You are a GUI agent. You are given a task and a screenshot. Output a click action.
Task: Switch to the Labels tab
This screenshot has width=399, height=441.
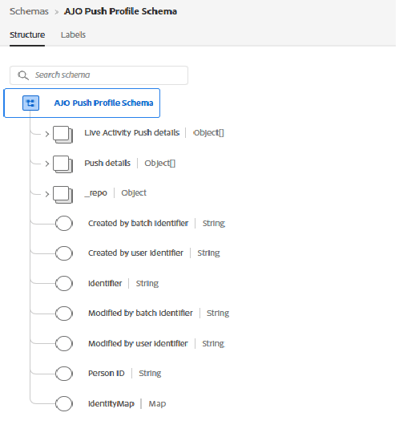tap(73, 34)
